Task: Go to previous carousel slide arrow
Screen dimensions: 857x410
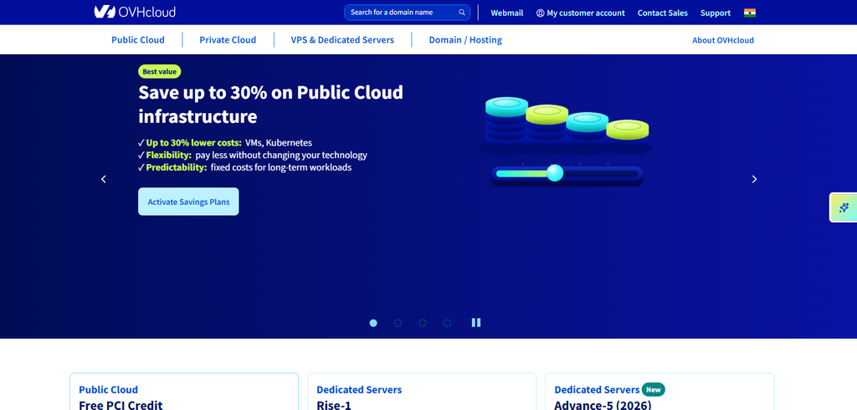Action: click(x=103, y=179)
